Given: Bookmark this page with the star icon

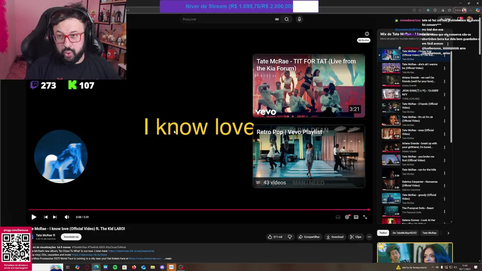Looking at the screenshot, I should (x=420, y=10).
